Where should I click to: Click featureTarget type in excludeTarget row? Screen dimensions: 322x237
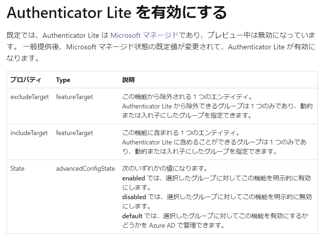pyautogui.click(x=74, y=97)
